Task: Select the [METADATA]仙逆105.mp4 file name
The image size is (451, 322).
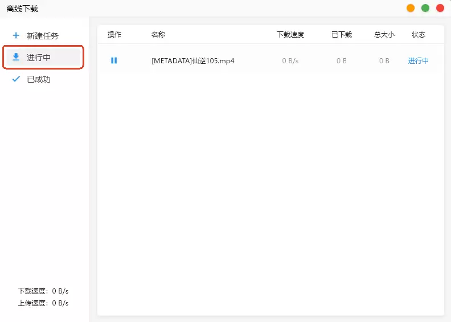Action: pos(192,61)
